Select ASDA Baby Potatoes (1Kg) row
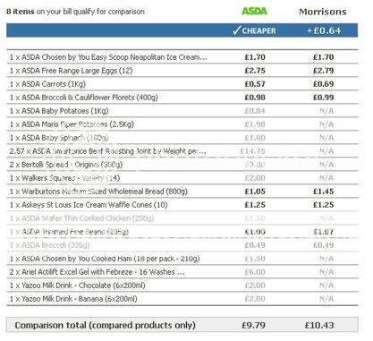This screenshot has width=373, height=341. click(x=182, y=111)
